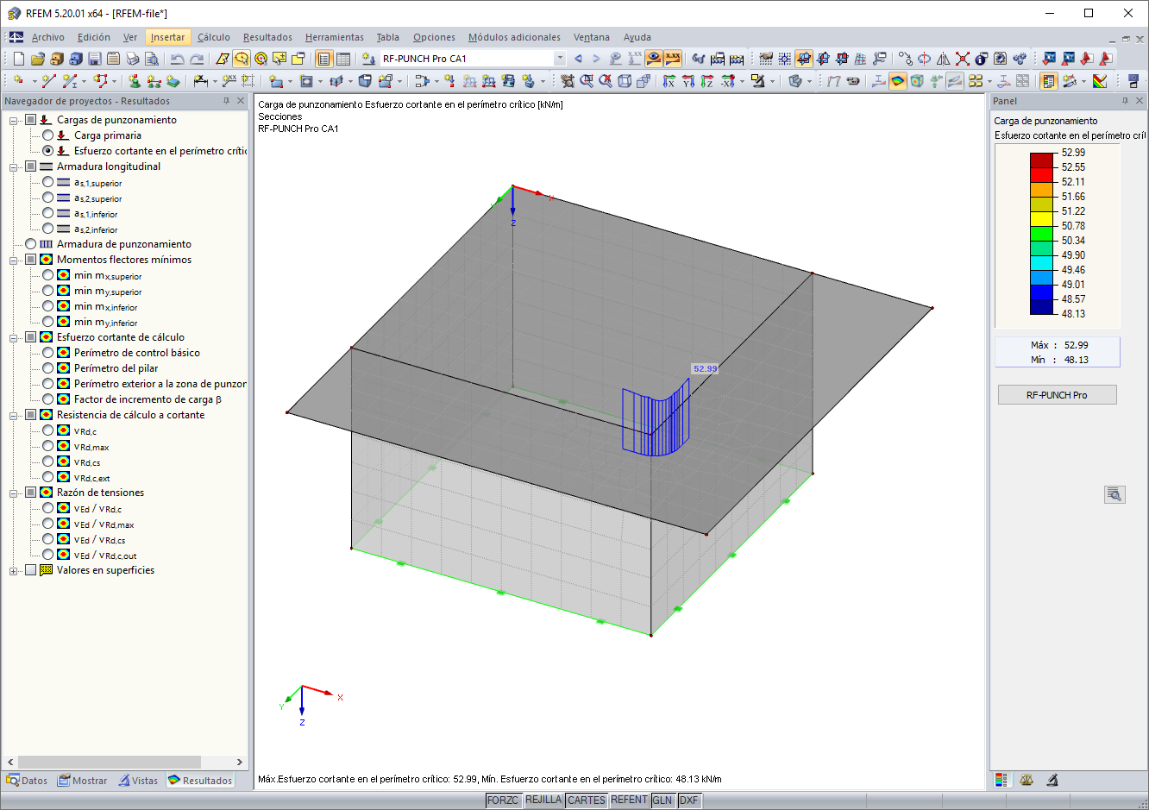The height and width of the screenshot is (810, 1149).
Task: Save the model with the floppy disk icon
Action: 94,59
